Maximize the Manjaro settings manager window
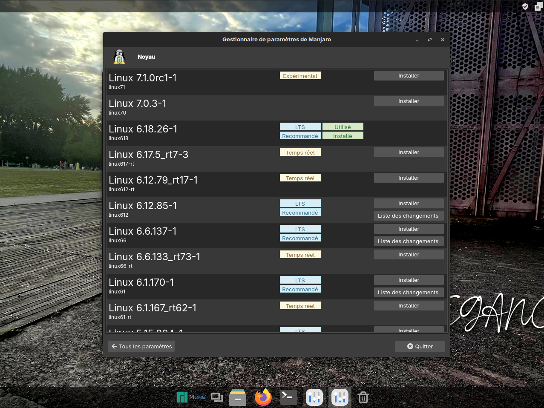 pos(430,40)
